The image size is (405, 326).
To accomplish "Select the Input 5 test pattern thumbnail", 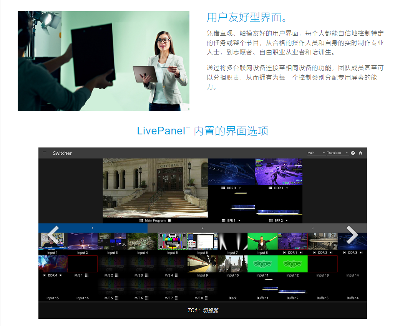I will tap(173, 241).
